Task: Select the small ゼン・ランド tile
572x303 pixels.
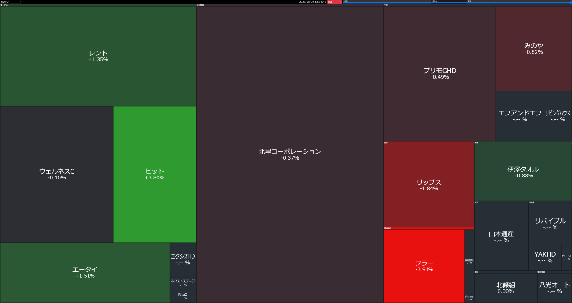Action: 567,257
